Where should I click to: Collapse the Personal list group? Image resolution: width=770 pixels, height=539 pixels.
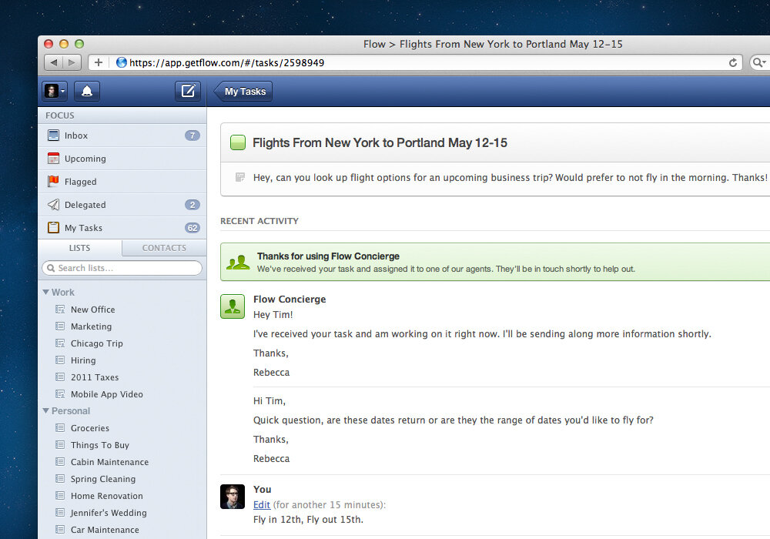(47, 411)
